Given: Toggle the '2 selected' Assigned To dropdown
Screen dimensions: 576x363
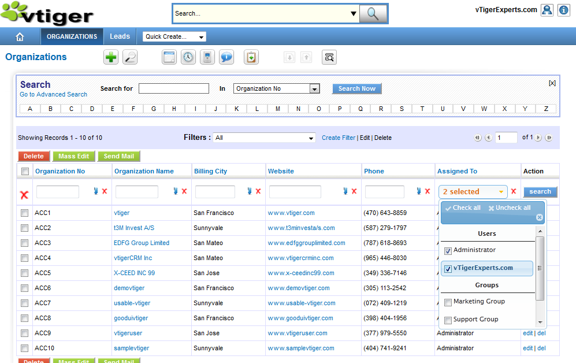Looking at the screenshot, I should [x=473, y=192].
